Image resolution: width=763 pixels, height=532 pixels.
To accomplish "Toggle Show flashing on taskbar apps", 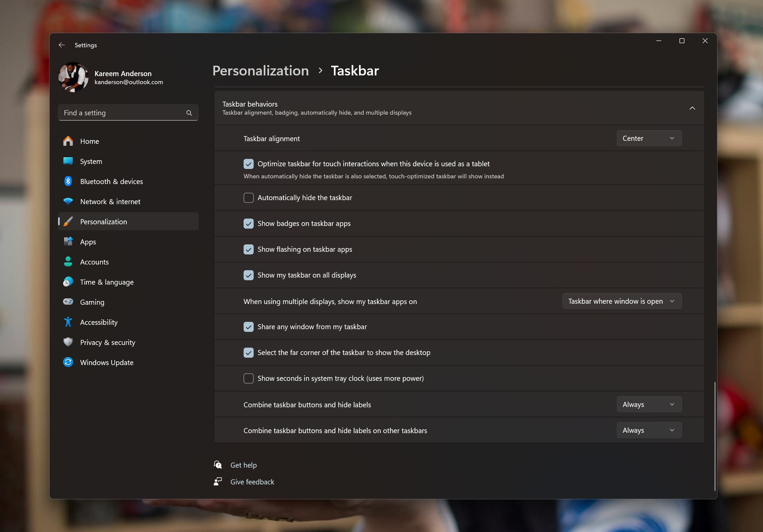I will click(249, 249).
